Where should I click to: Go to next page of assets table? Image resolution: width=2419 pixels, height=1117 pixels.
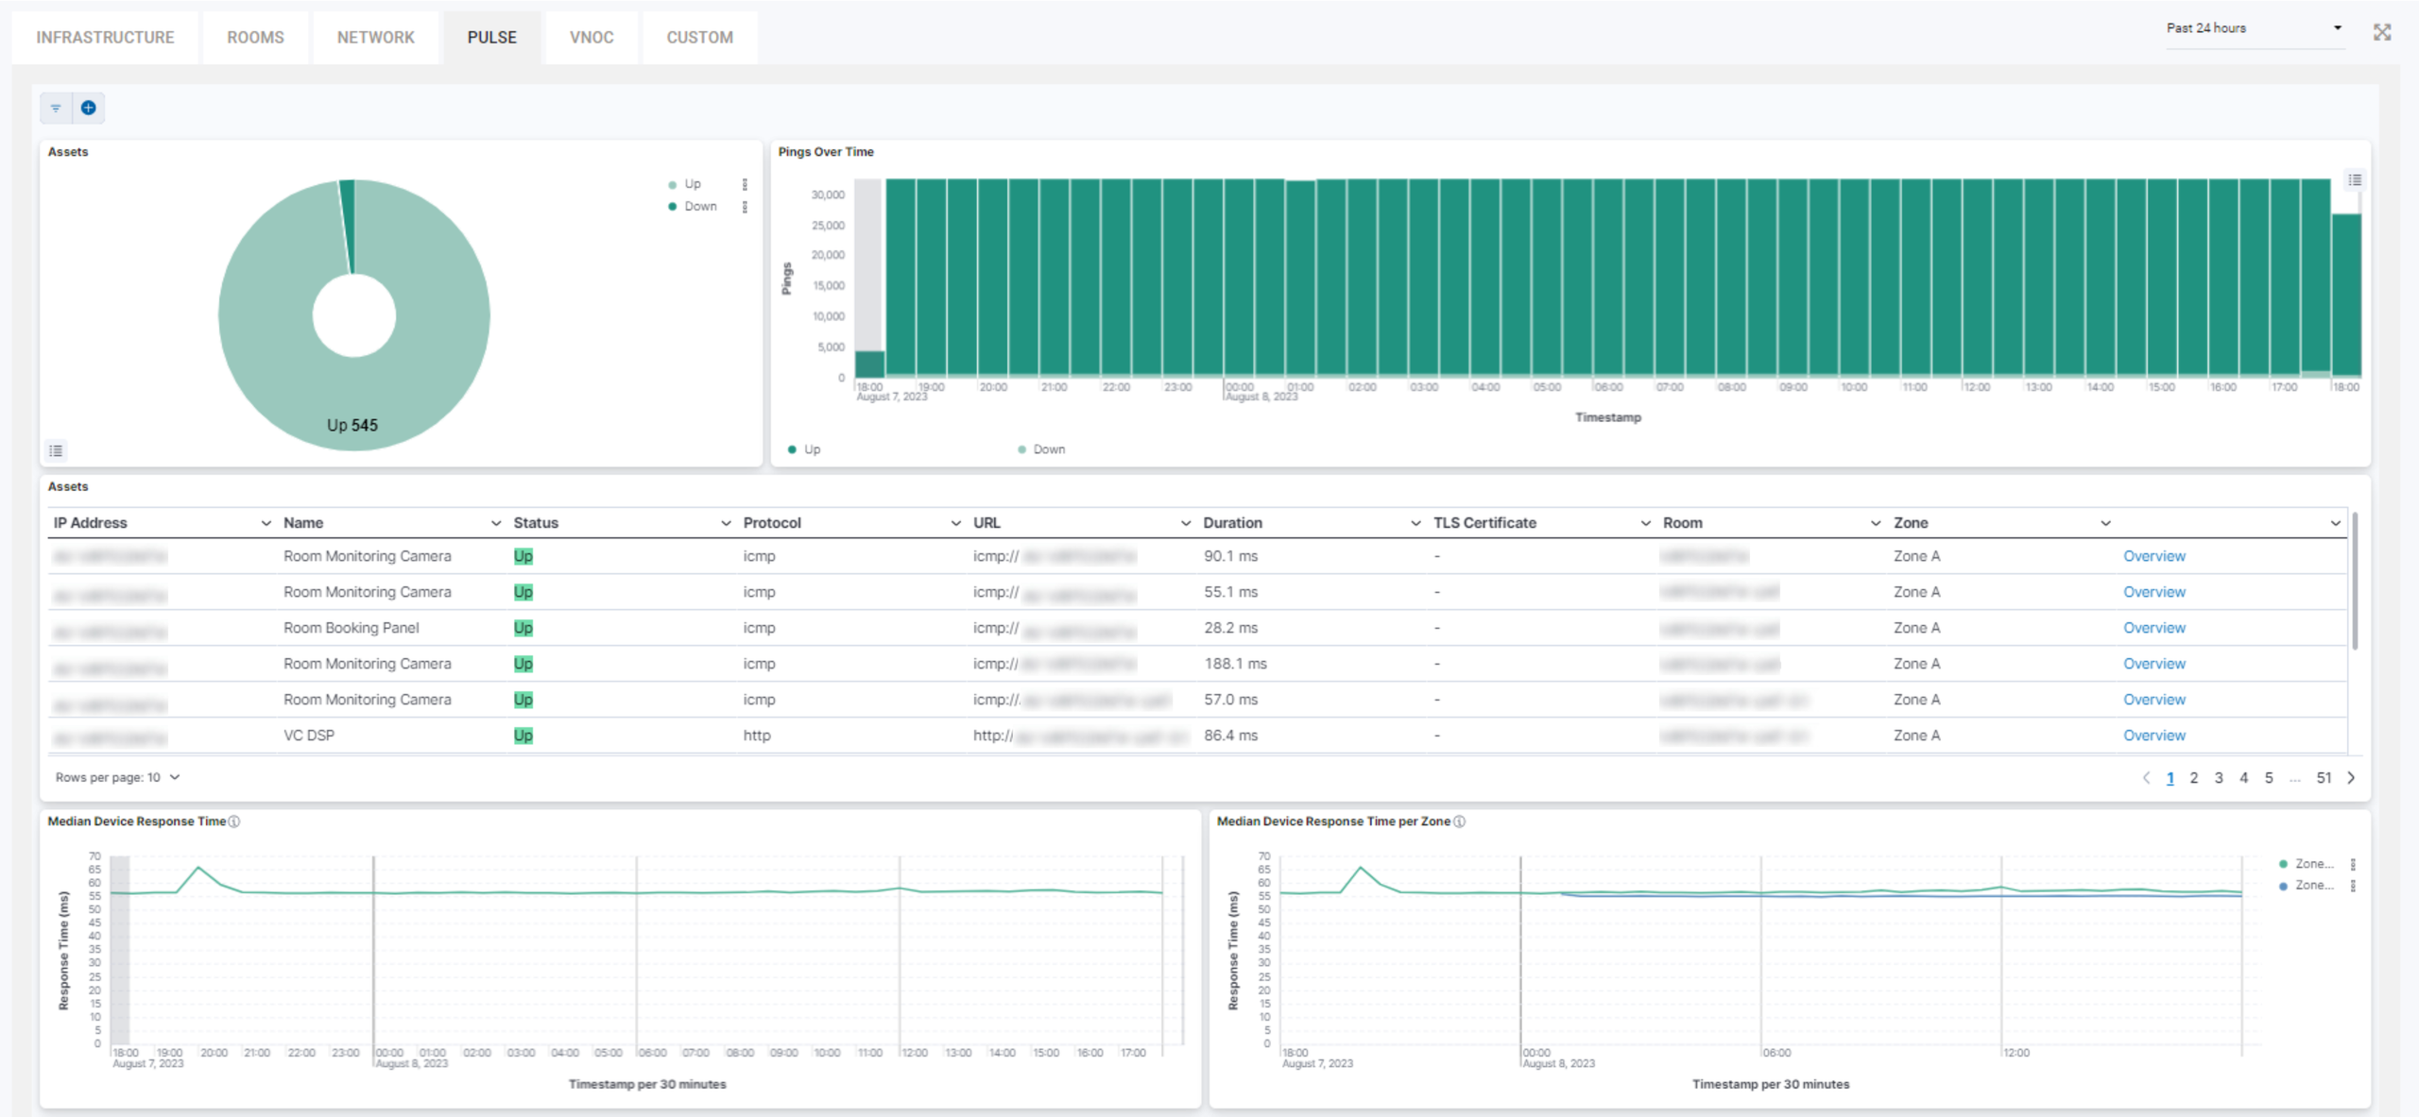(2351, 778)
